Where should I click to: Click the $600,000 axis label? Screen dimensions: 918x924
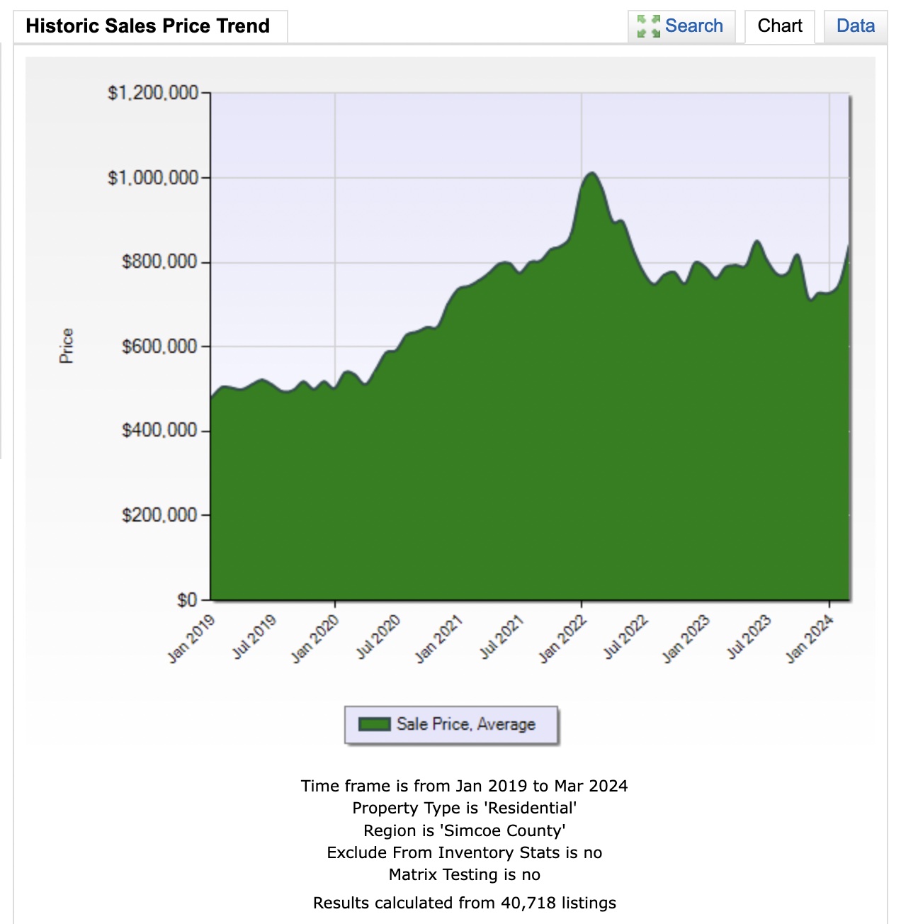159,346
